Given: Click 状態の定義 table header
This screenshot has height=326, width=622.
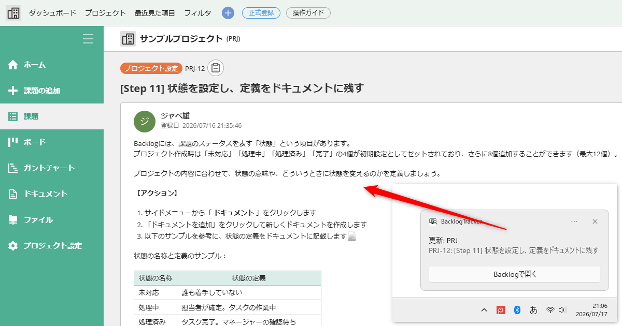Looking at the screenshot, I should [x=249, y=278].
